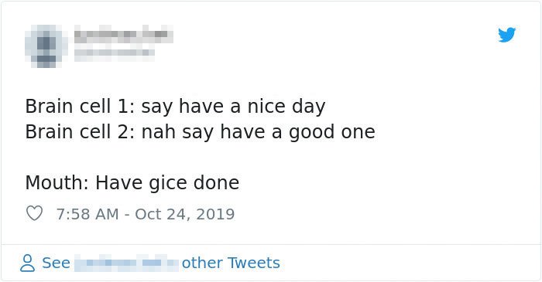Click the words 'have a good one'

click(297, 132)
